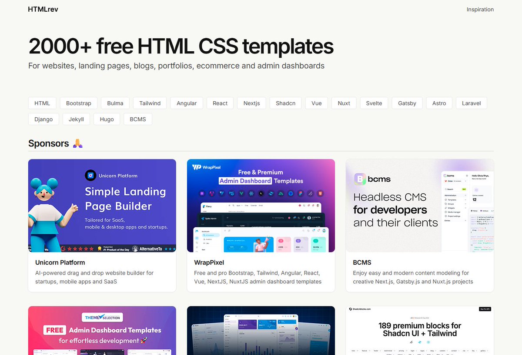Screen dimensions: 522x355
Task: Click the Jekyll tag
Action: click(77, 119)
